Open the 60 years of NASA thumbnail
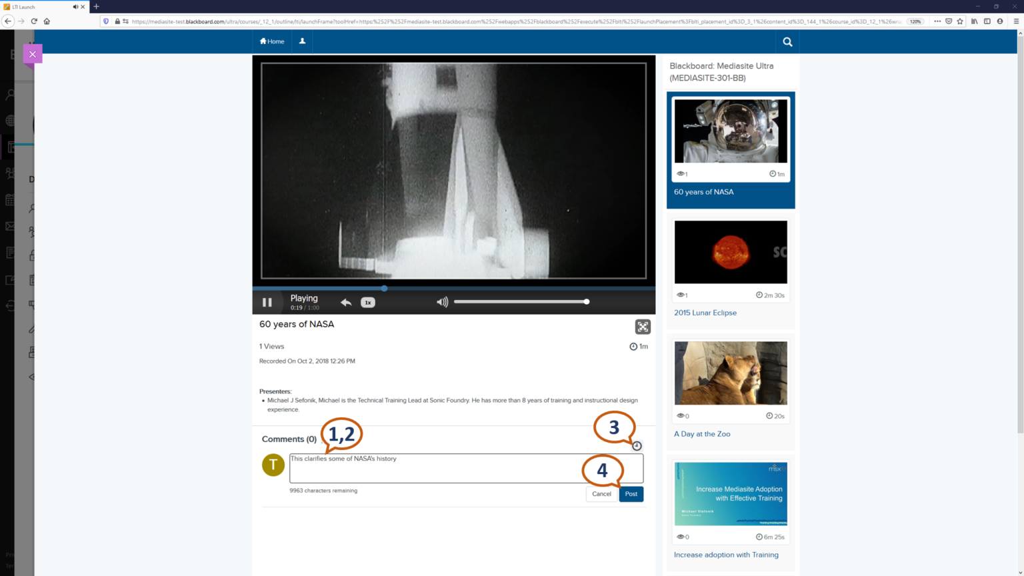 (x=731, y=131)
